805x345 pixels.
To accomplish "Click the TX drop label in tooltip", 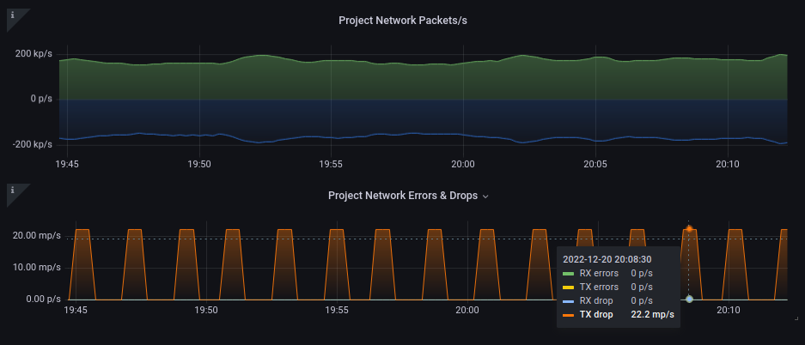I will click(596, 315).
